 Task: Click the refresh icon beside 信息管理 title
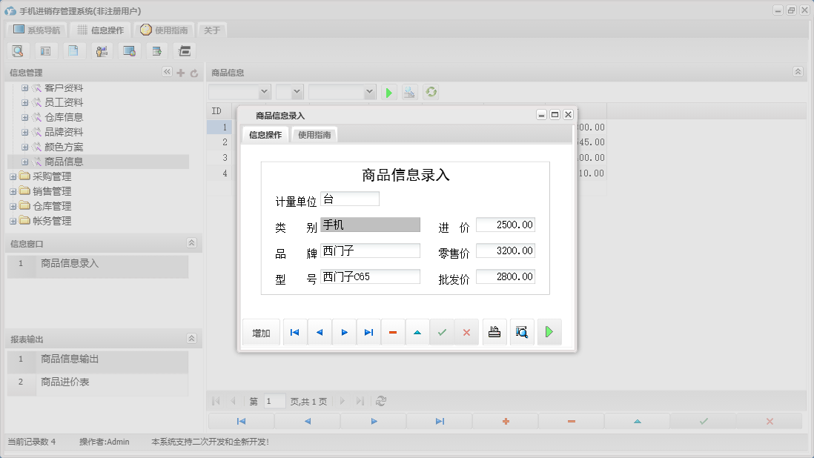point(193,72)
